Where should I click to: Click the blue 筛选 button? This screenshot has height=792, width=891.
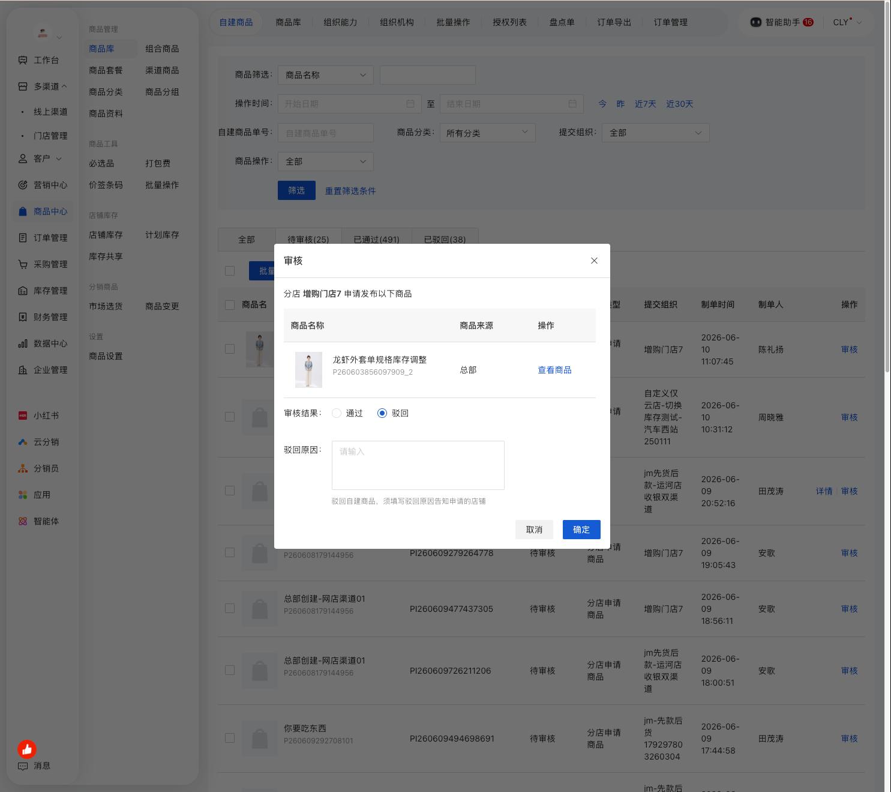[296, 190]
